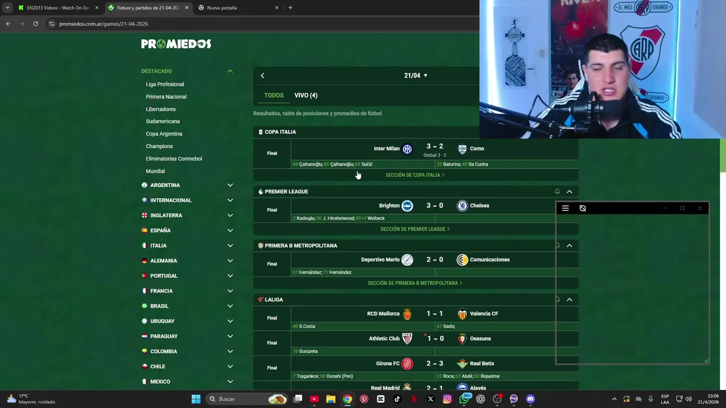Open Libertadores in sidebar
Screen dimensions: 726x408
pyautogui.click(x=161, y=109)
